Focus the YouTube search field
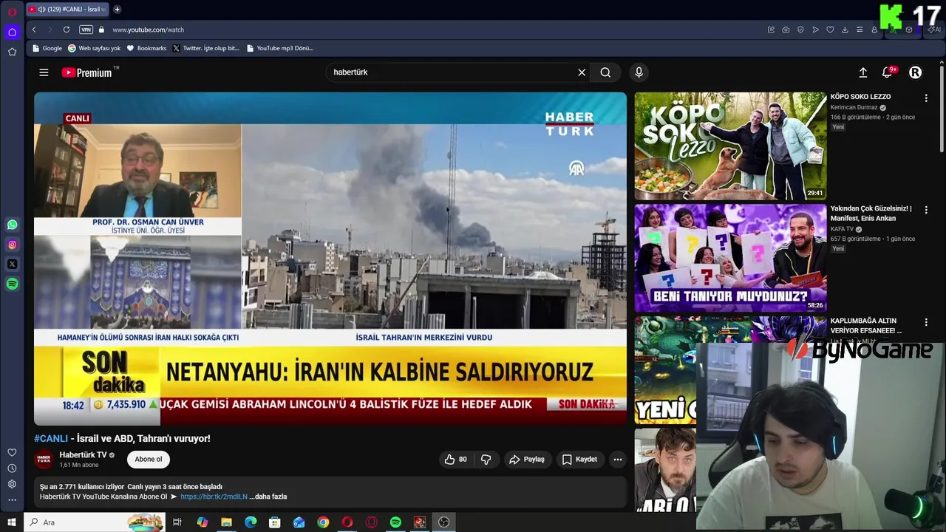This screenshot has height=532, width=946. coord(451,72)
